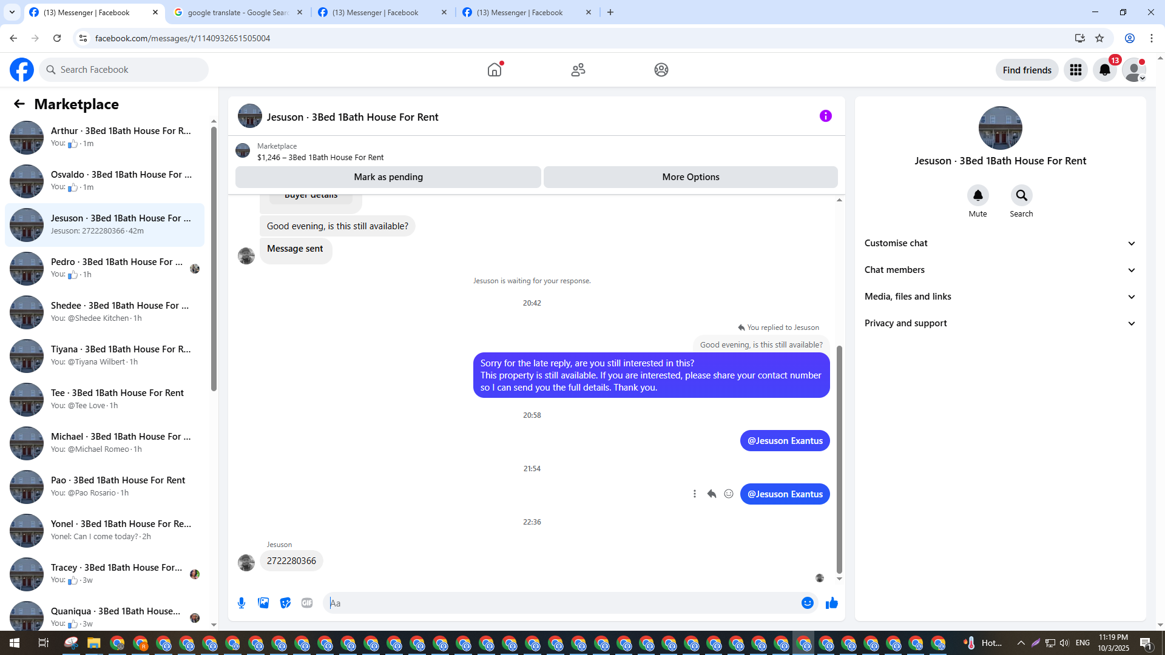The image size is (1165, 655).
Task: Click More Options button
Action: (x=691, y=177)
